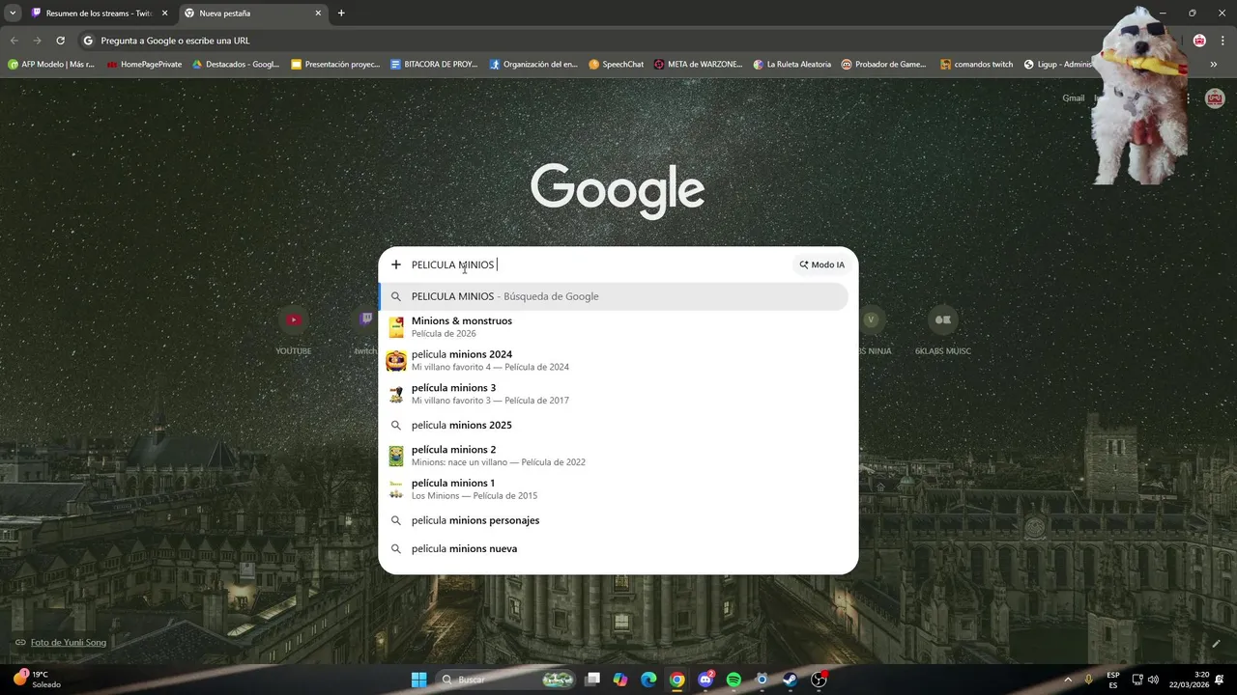The width and height of the screenshot is (1237, 695).
Task: Close the Resumen de los streams tab
Action: click(164, 14)
